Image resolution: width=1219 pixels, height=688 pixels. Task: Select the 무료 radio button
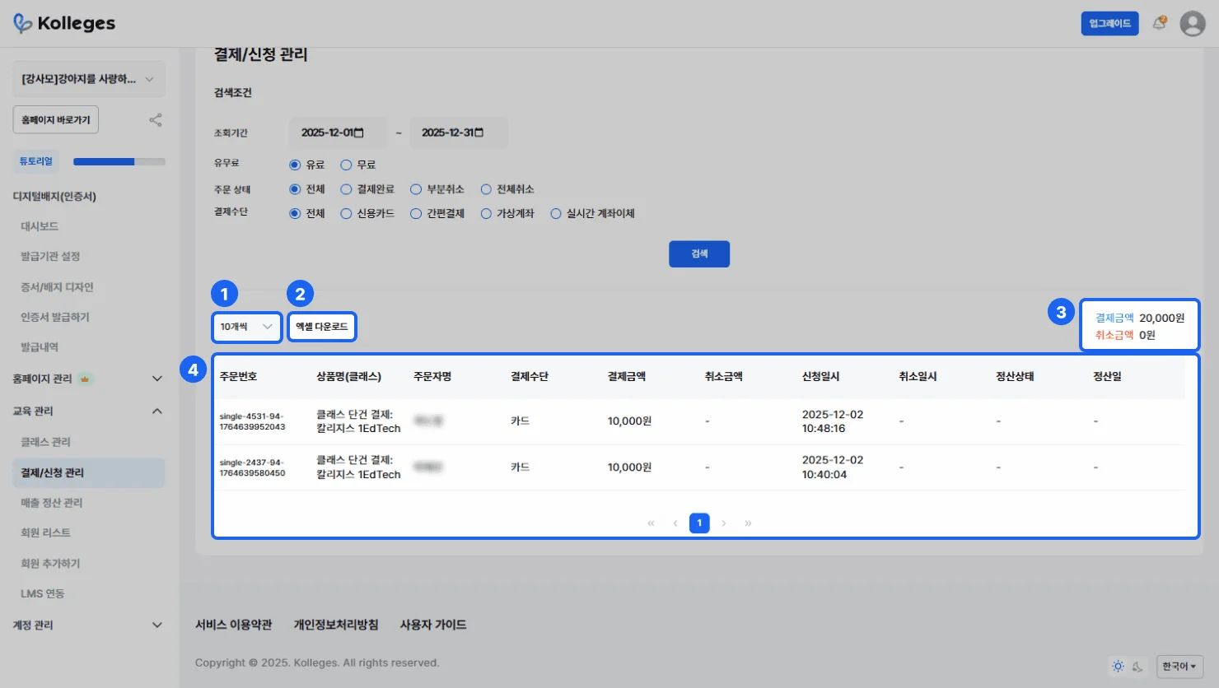347,165
